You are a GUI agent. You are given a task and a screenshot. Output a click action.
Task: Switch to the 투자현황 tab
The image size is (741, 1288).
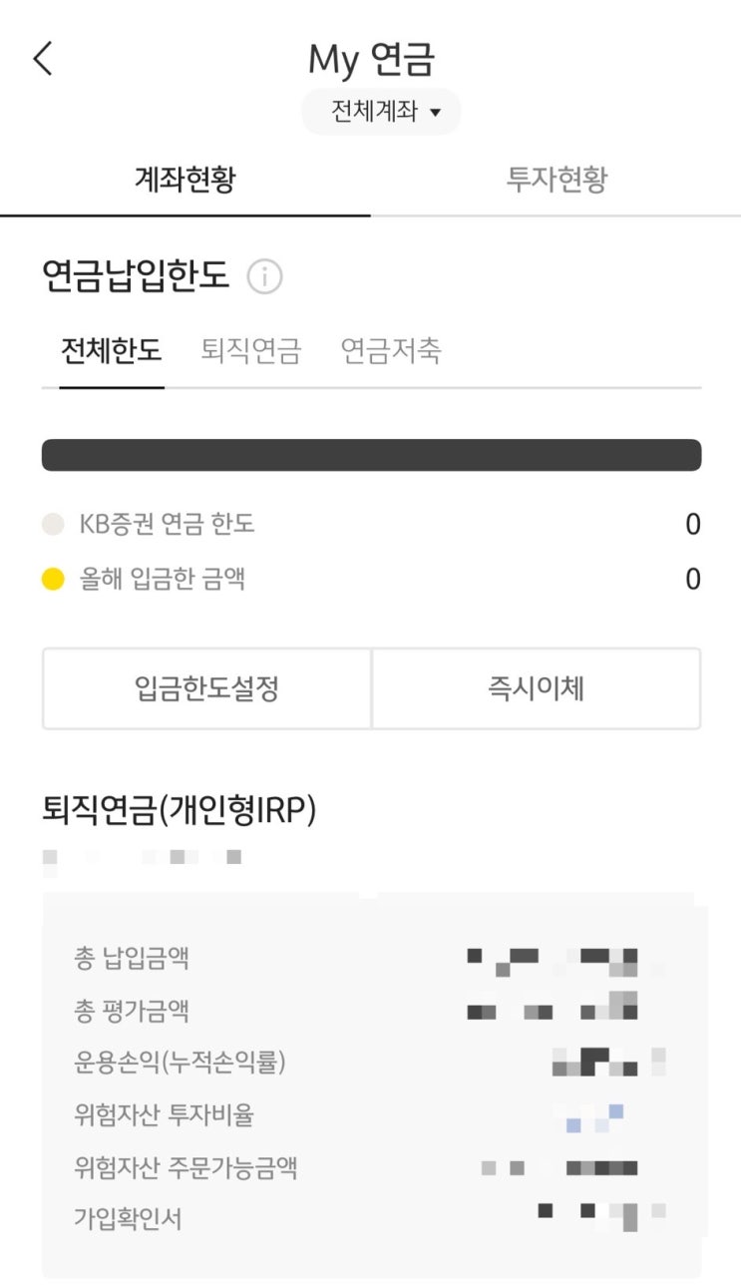tap(556, 180)
